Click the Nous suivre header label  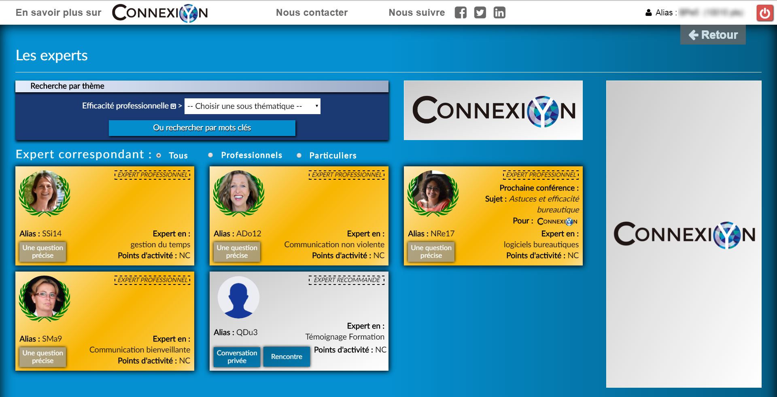(x=417, y=13)
